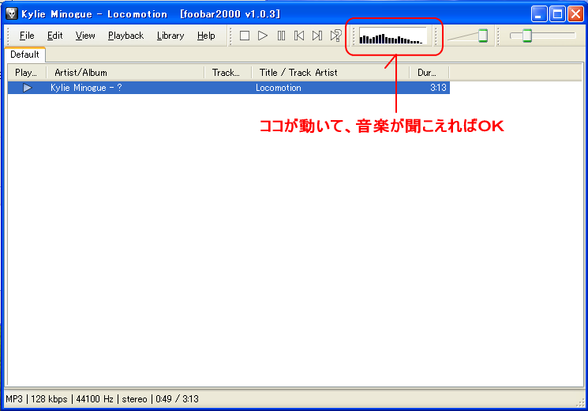
Task: Click the seek bar slider thumb
Action: 527,36
